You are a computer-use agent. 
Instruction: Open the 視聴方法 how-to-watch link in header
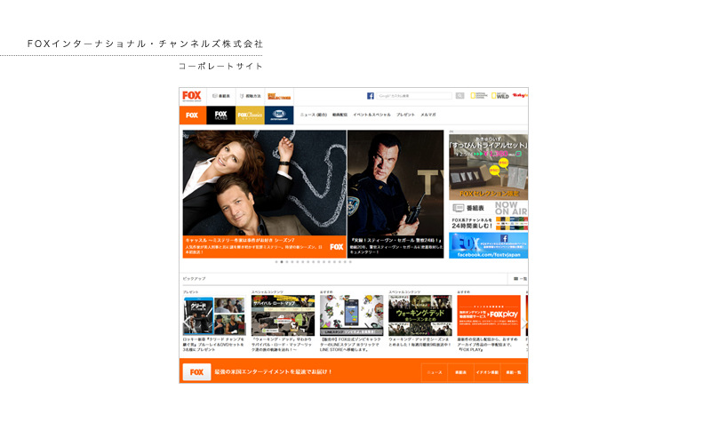pos(251,96)
